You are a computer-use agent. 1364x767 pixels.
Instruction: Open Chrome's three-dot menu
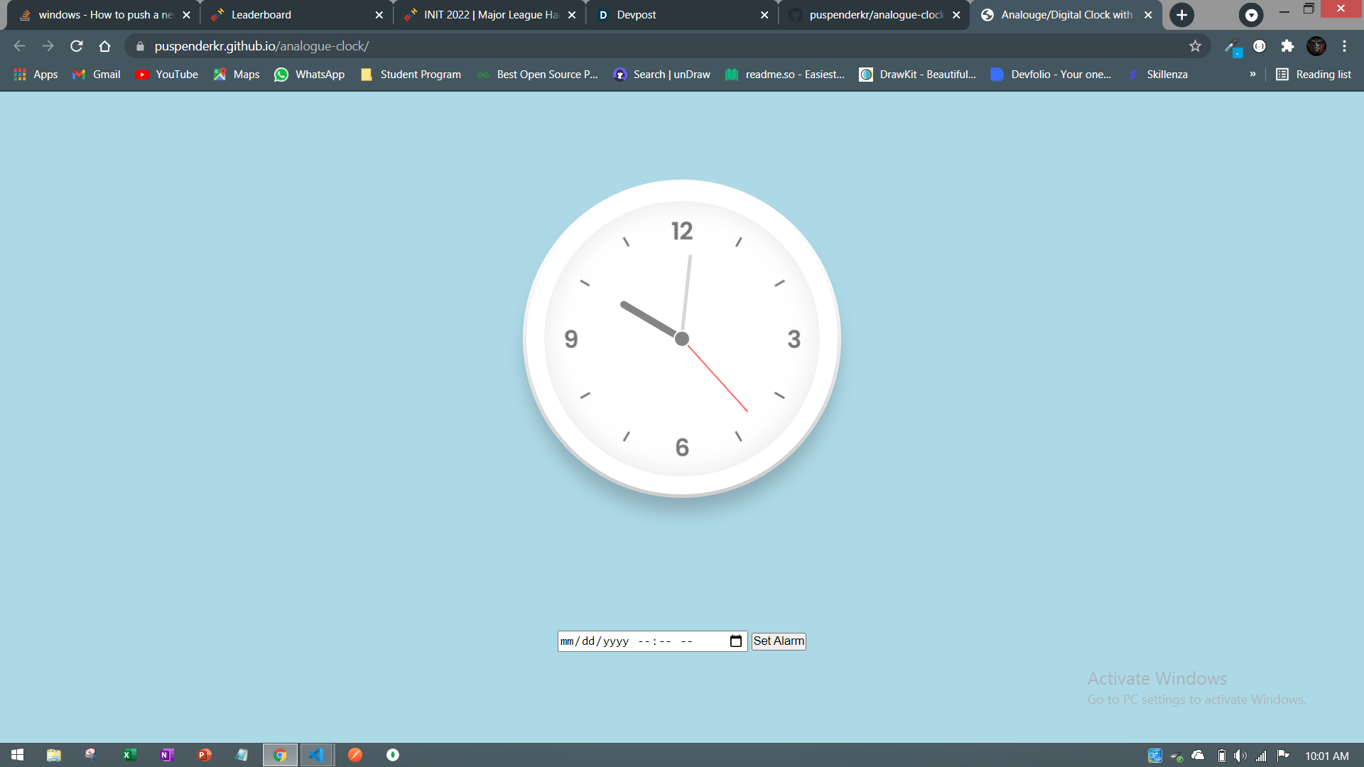(x=1345, y=45)
